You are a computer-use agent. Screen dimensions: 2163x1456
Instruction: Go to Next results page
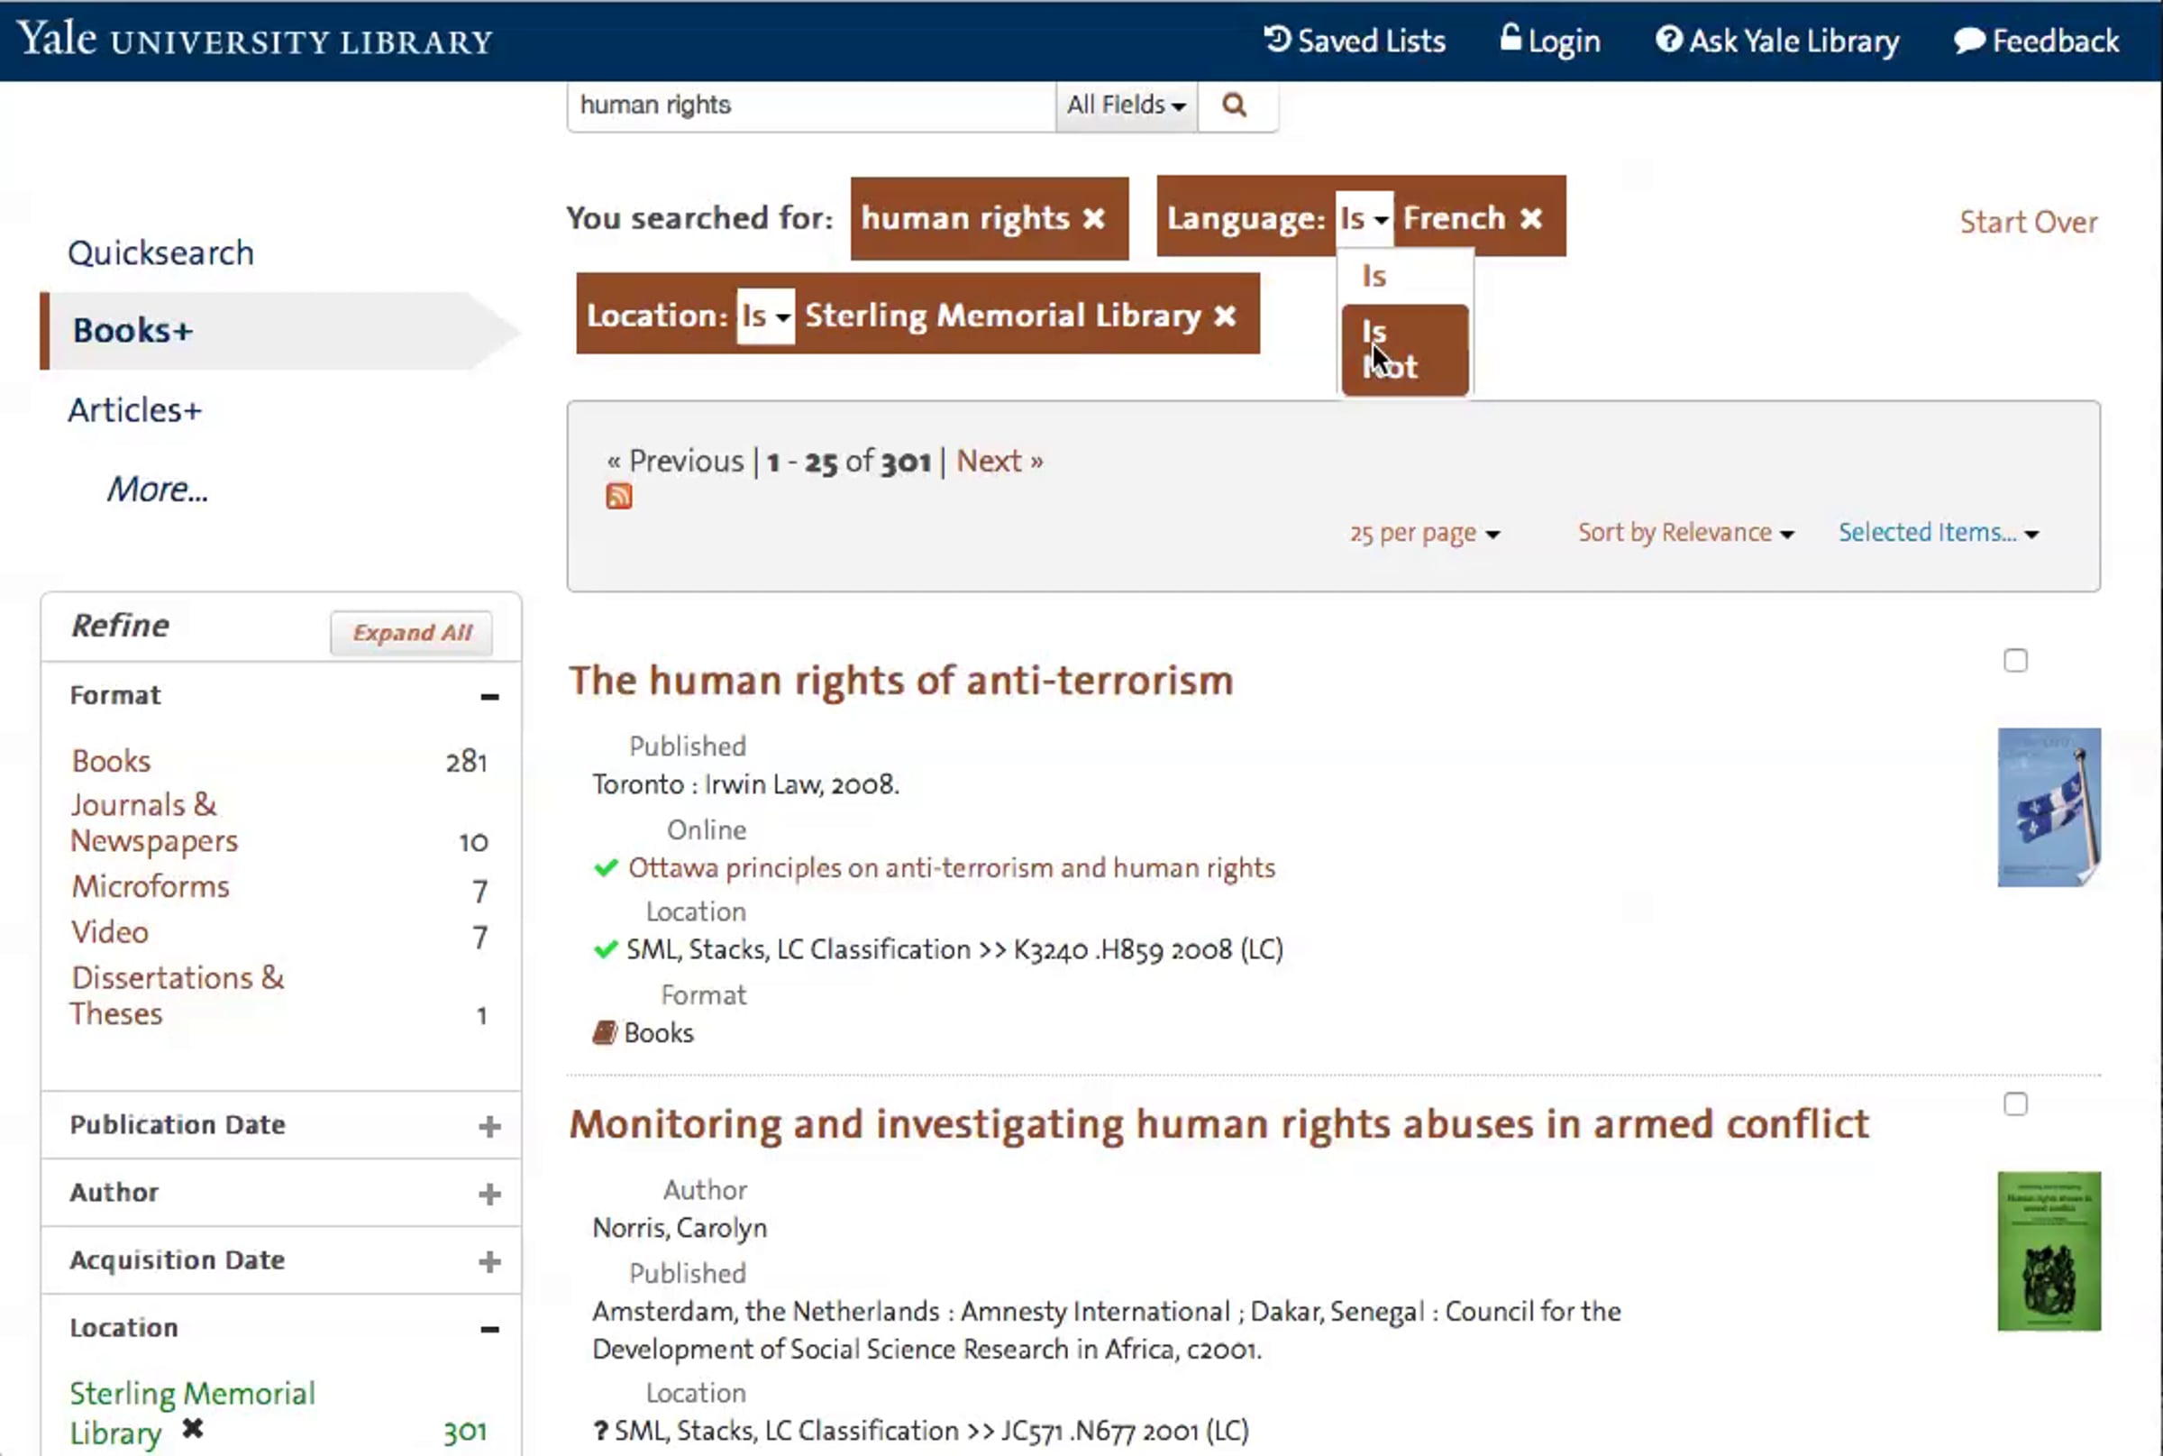pos(999,461)
